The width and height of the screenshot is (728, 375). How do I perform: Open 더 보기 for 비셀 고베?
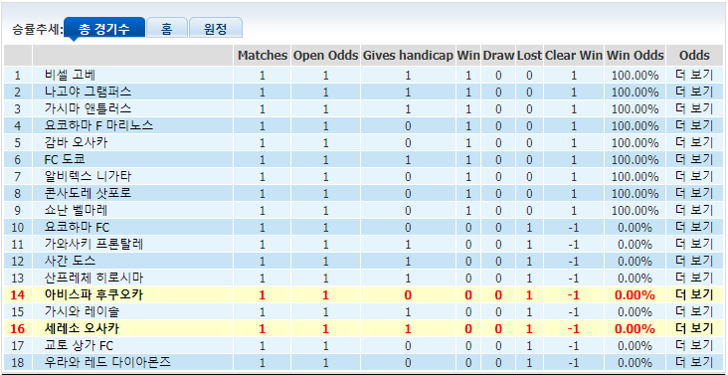pos(694,76)
